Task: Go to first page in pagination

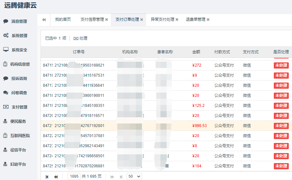Action: 47,176
